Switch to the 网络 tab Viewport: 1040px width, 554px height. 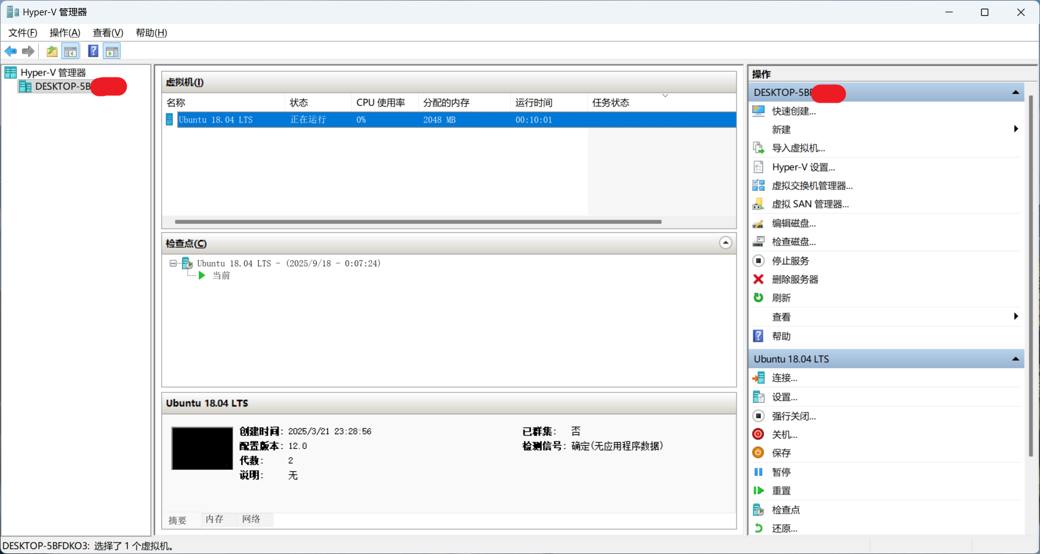[251, 519]
